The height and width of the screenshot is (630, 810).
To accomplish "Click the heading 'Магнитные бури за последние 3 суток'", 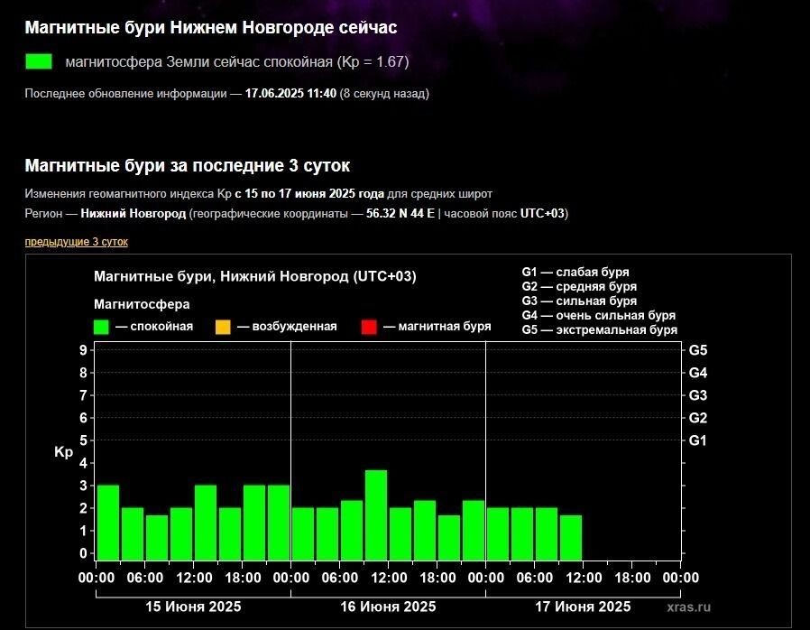I will [x=187, y=166].
